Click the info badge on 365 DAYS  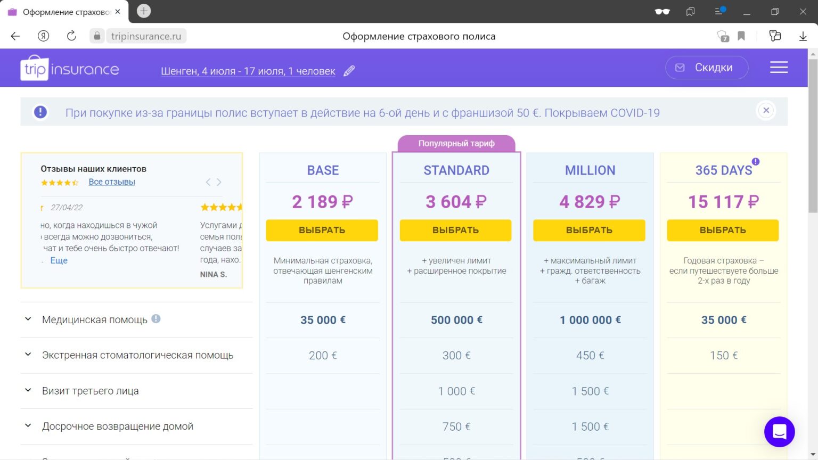756,162
